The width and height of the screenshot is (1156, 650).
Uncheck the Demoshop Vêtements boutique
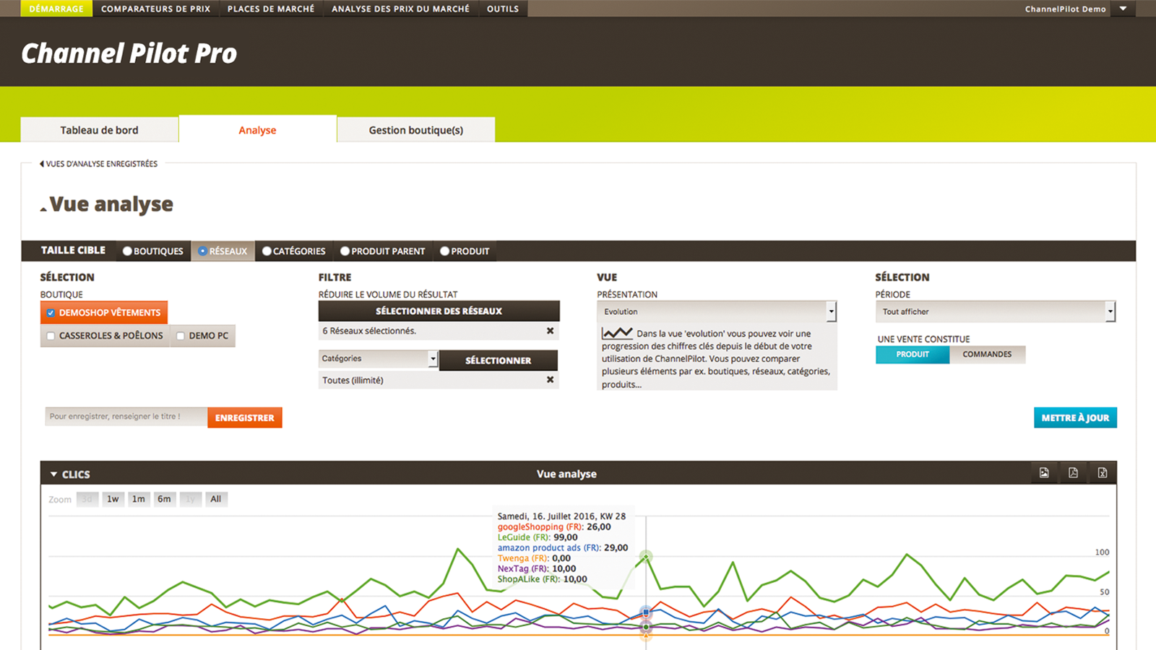[x=51, y=313]
